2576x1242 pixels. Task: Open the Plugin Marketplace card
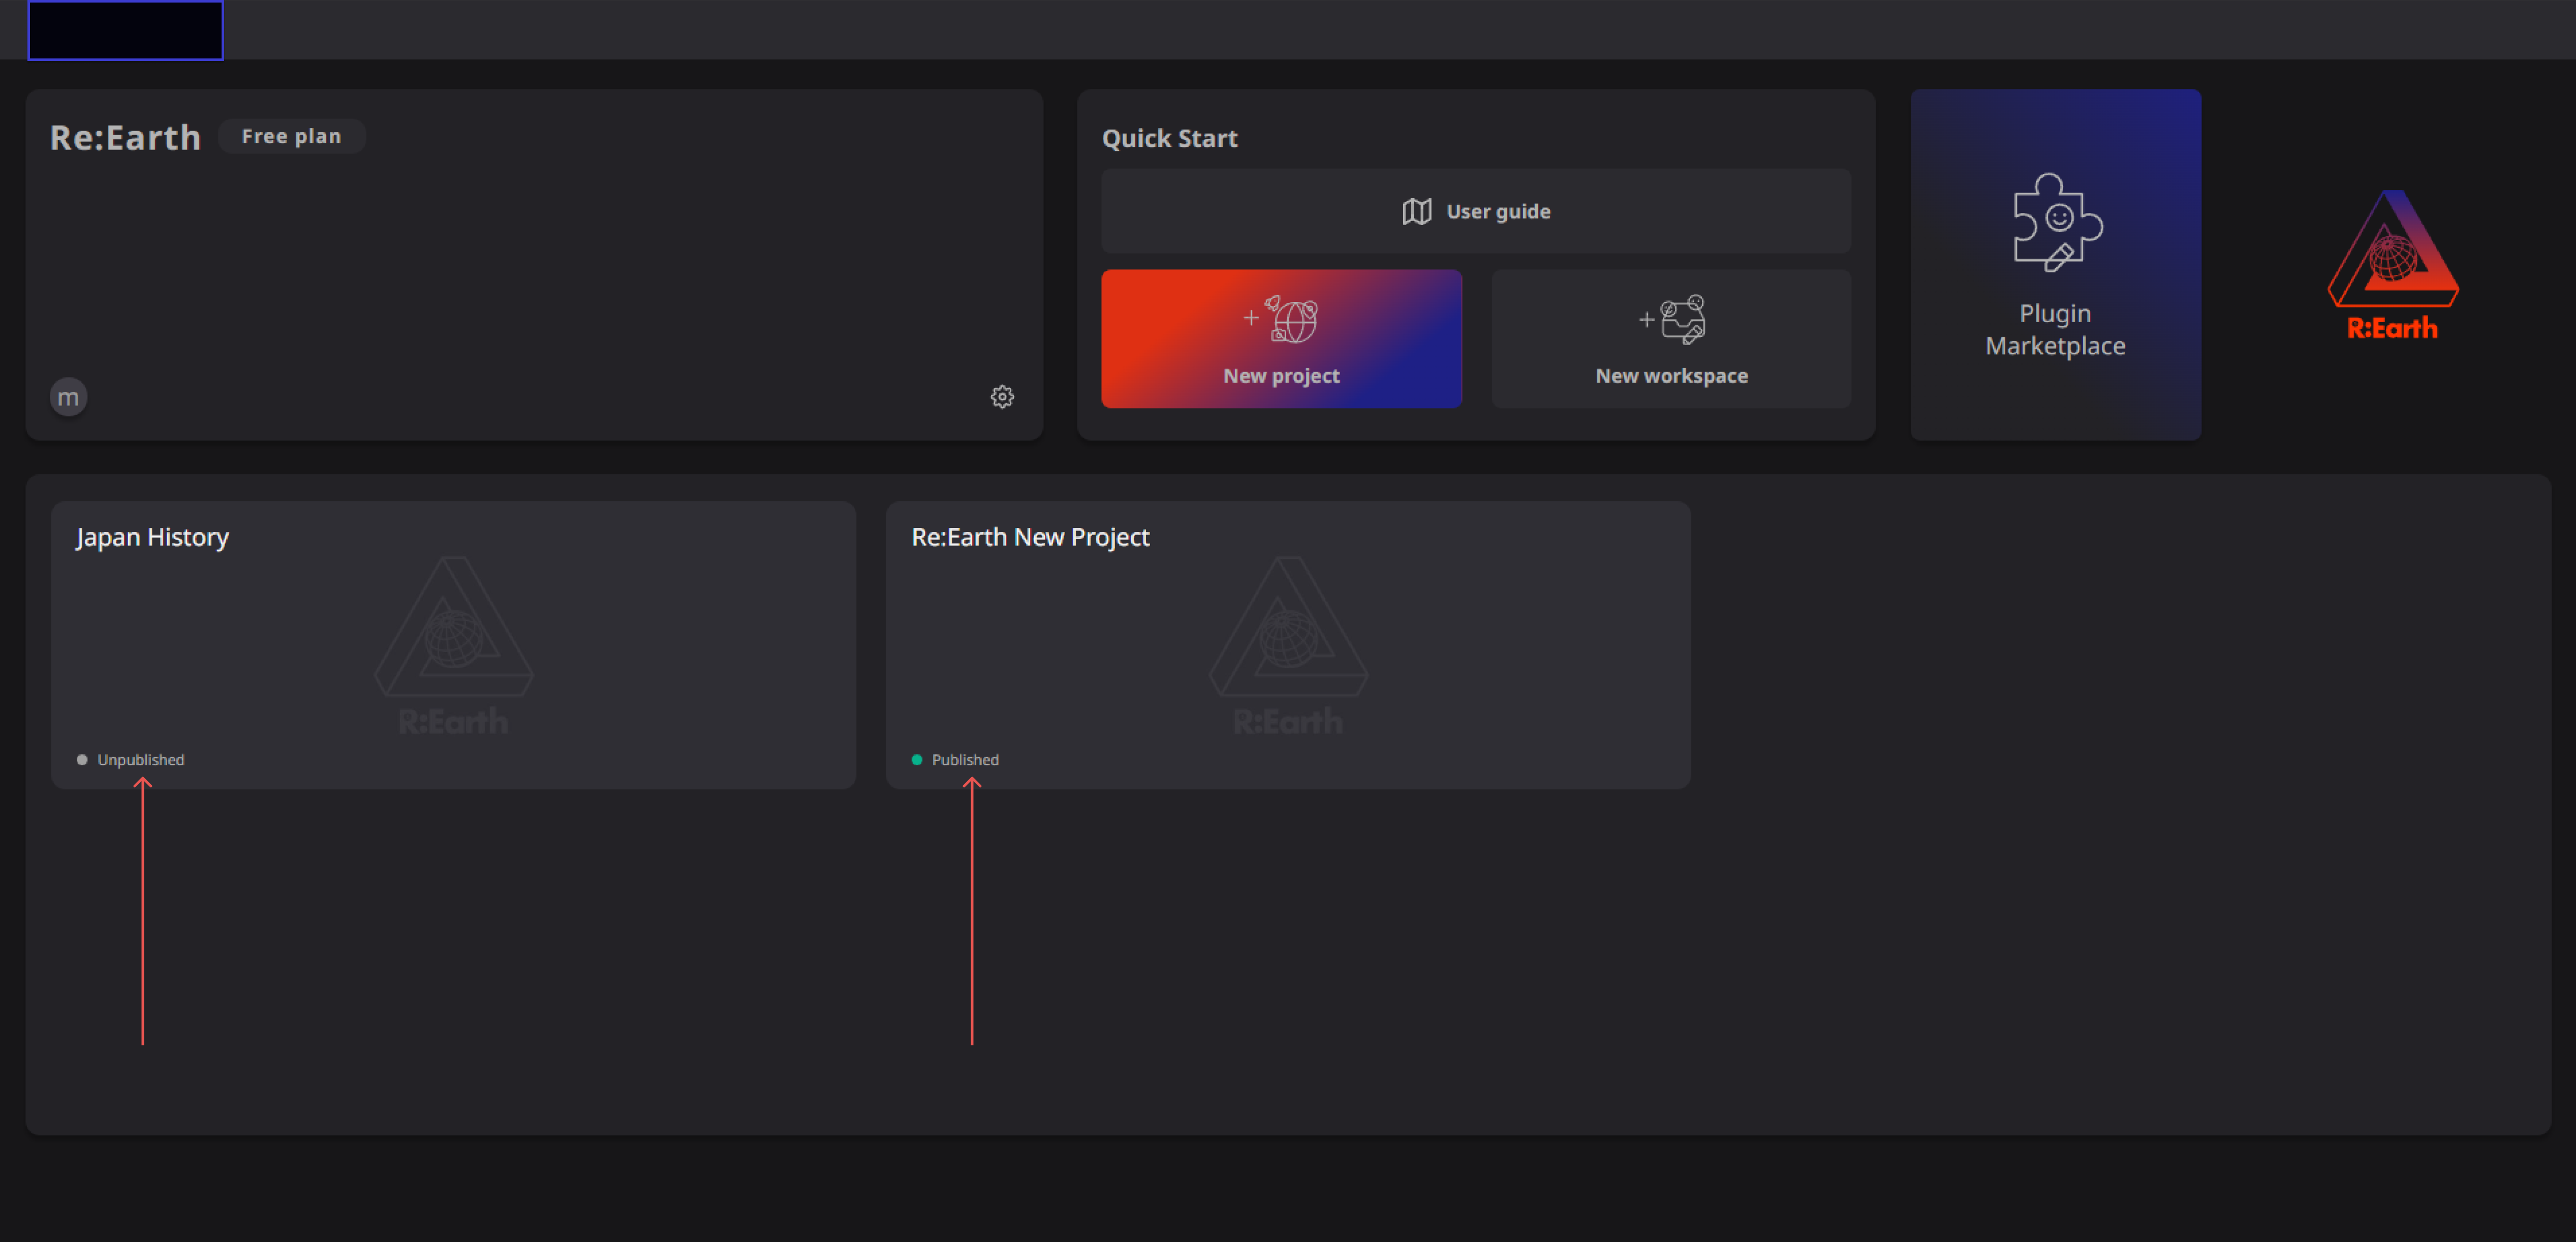pyautogui.click(x=2055, y=264)
